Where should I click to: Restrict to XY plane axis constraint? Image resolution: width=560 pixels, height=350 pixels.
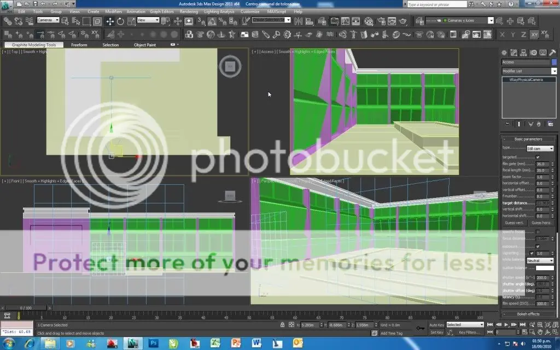[534, 34]
